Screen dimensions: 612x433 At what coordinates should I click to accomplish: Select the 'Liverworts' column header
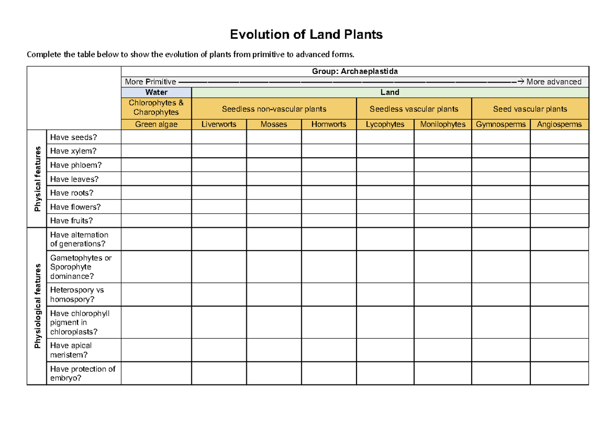219,124
